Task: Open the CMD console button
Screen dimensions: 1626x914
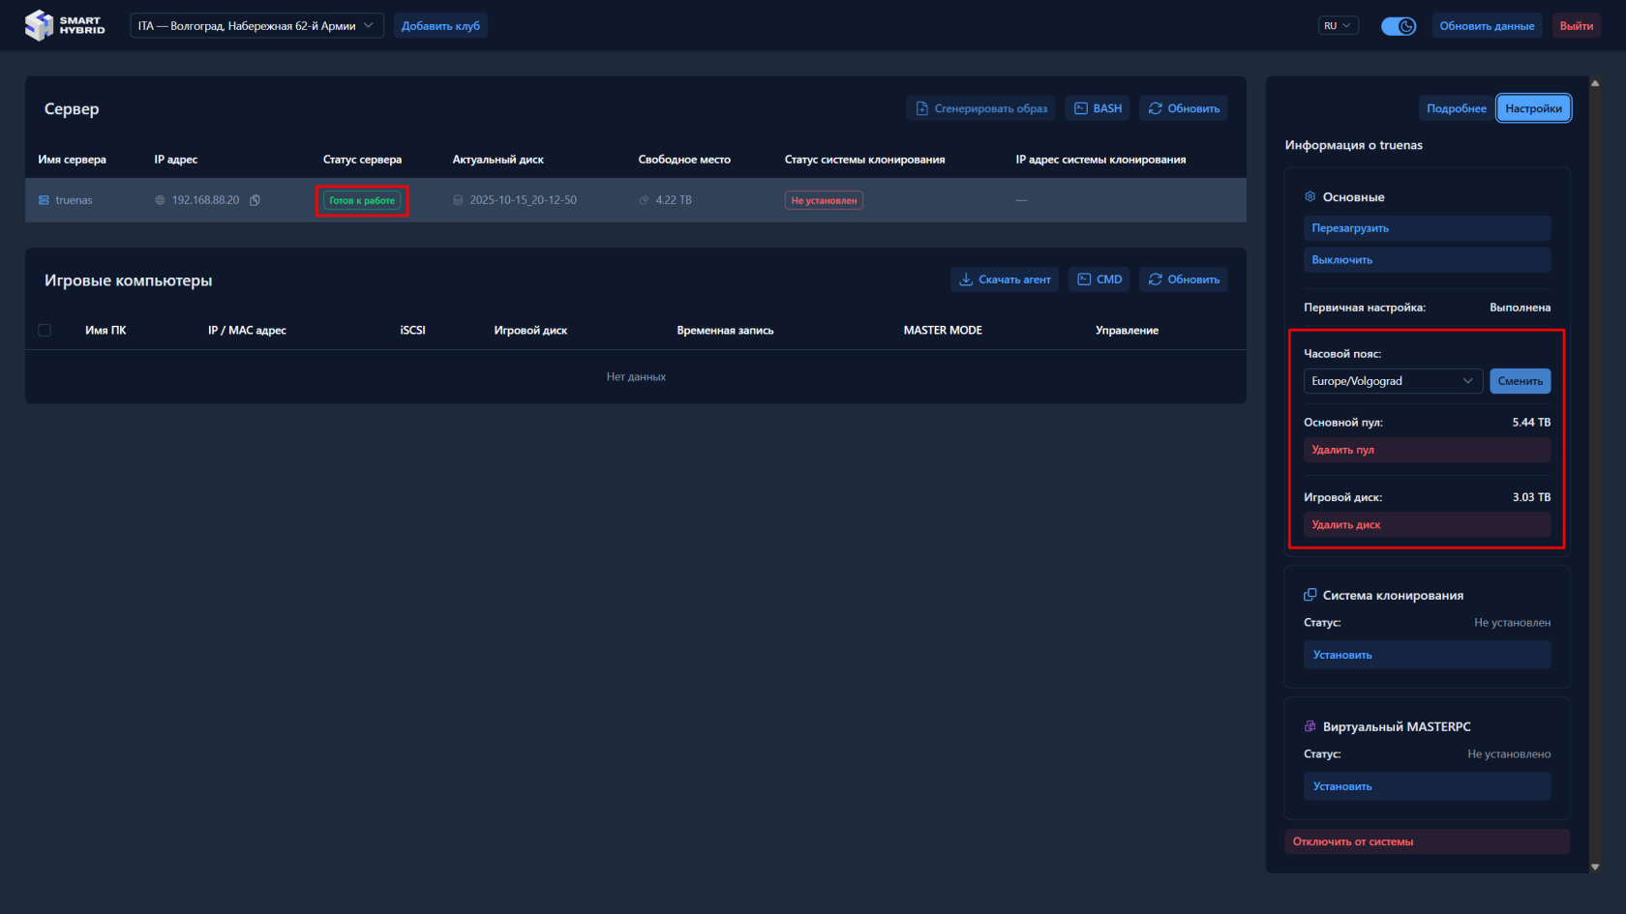Action: click(1099, 280)
